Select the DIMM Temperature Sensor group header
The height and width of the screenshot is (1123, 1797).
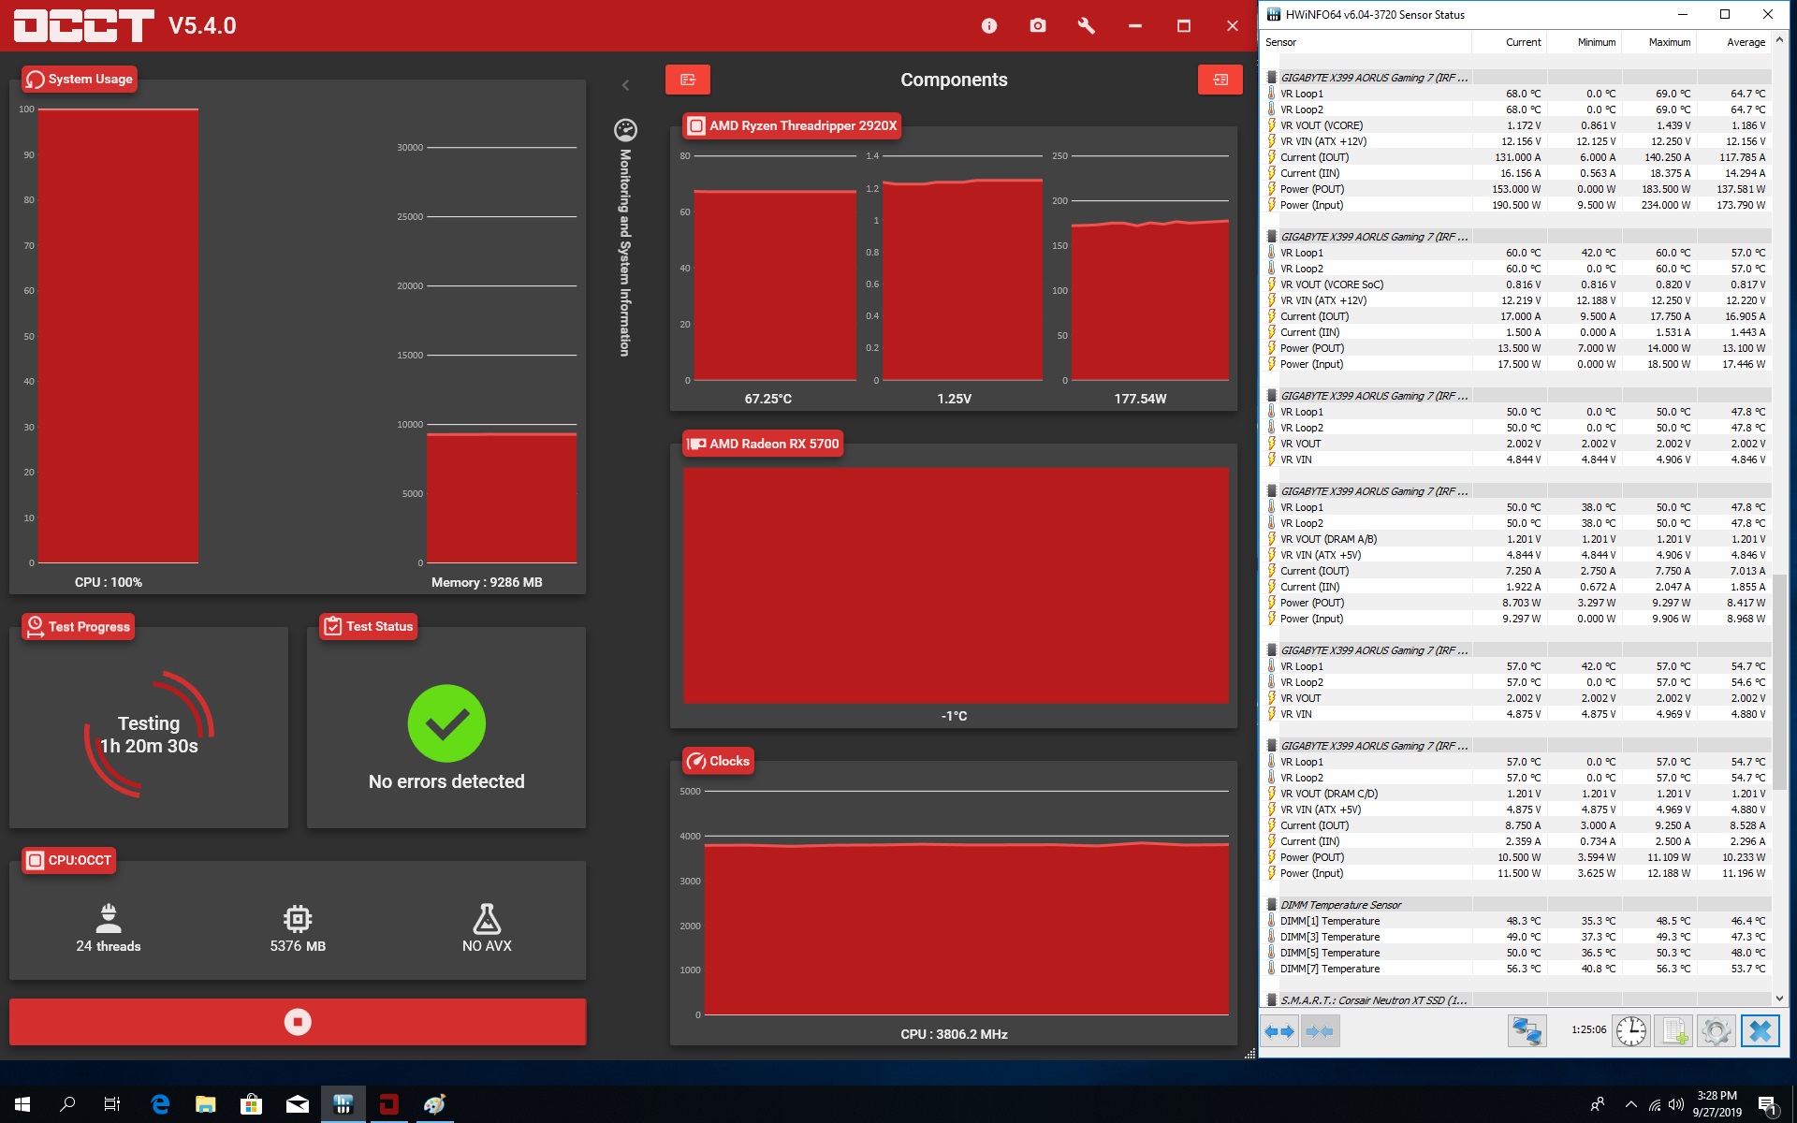click(x=1516, y=905)
